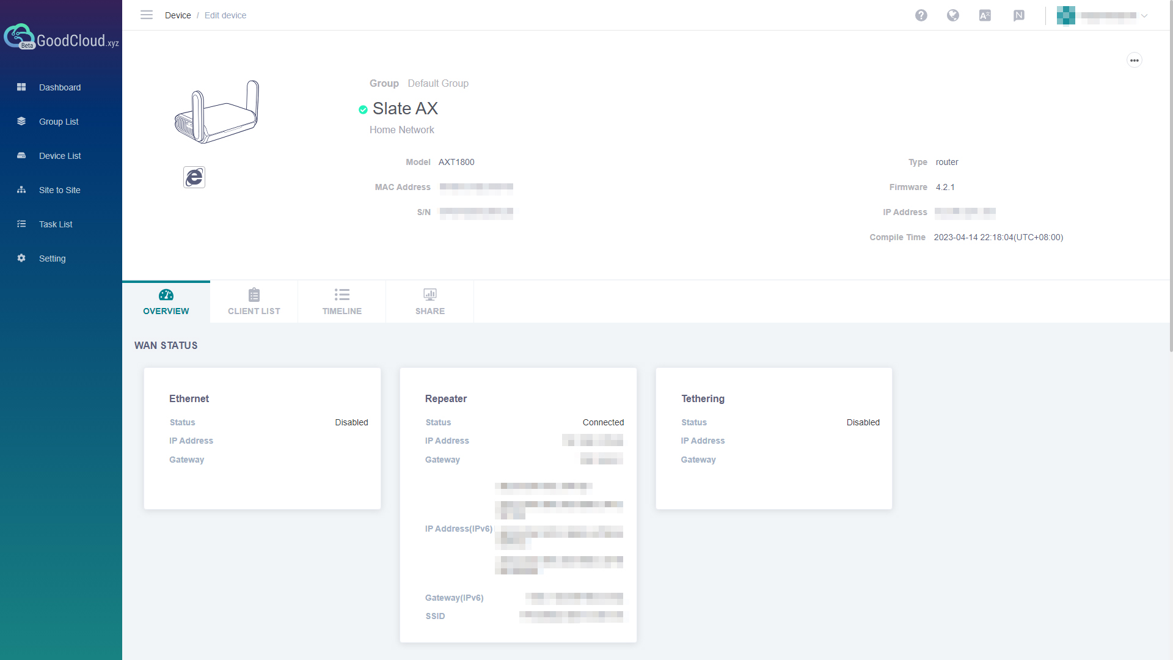This screenshot has width=1173, height=660.
Task: Click the page vertical scrollbar
Action: pyautogui.click(x=1171, y=176)
